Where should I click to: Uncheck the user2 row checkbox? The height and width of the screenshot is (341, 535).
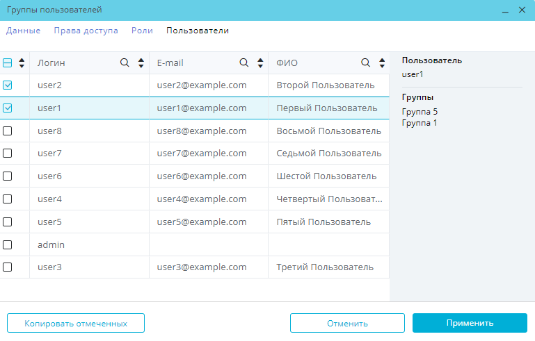[x=8, y=85]
